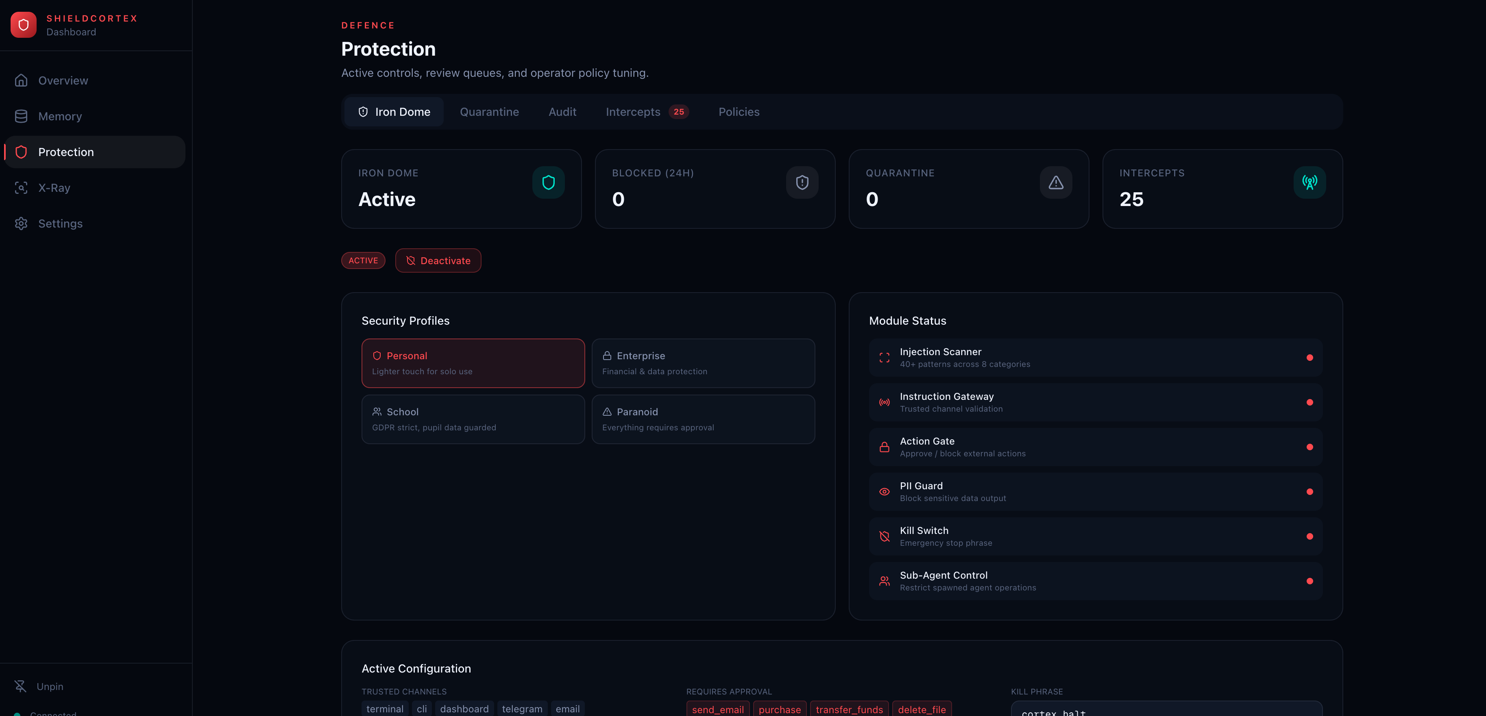Click the Intercepts stat card
The image size is (1486, 716).
[1223, 189]
